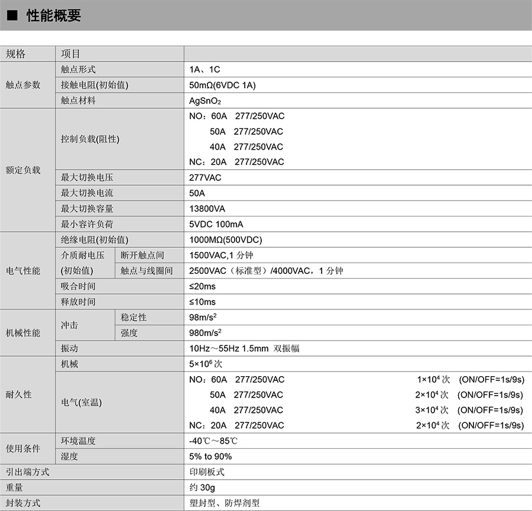Click the 约 30g weight value

[202, 487]
